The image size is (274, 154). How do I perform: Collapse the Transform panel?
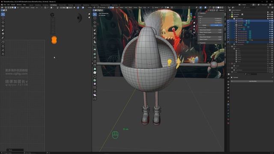point(202,13)
